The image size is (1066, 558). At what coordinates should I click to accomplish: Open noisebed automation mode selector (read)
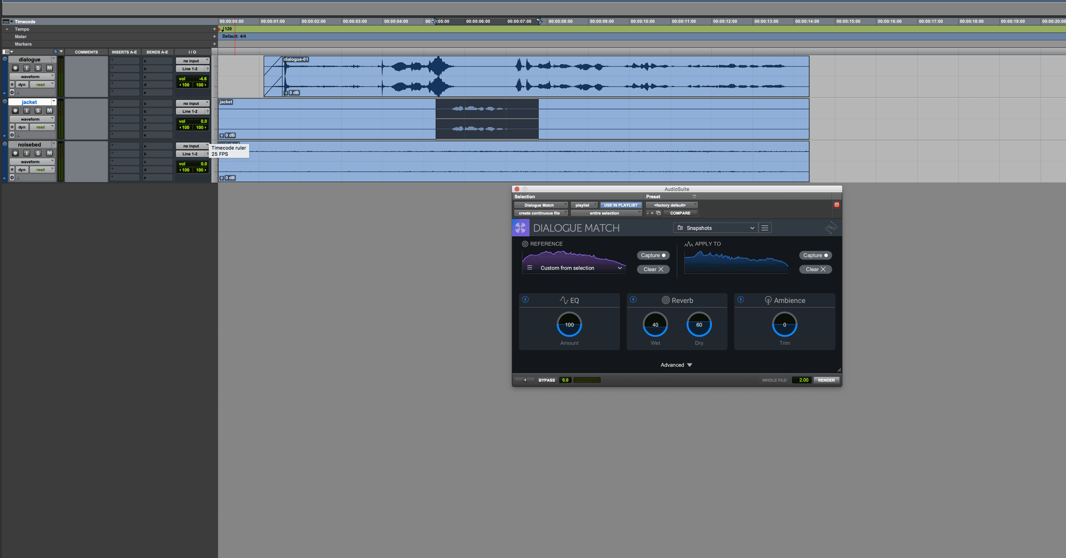click(42, 170)
